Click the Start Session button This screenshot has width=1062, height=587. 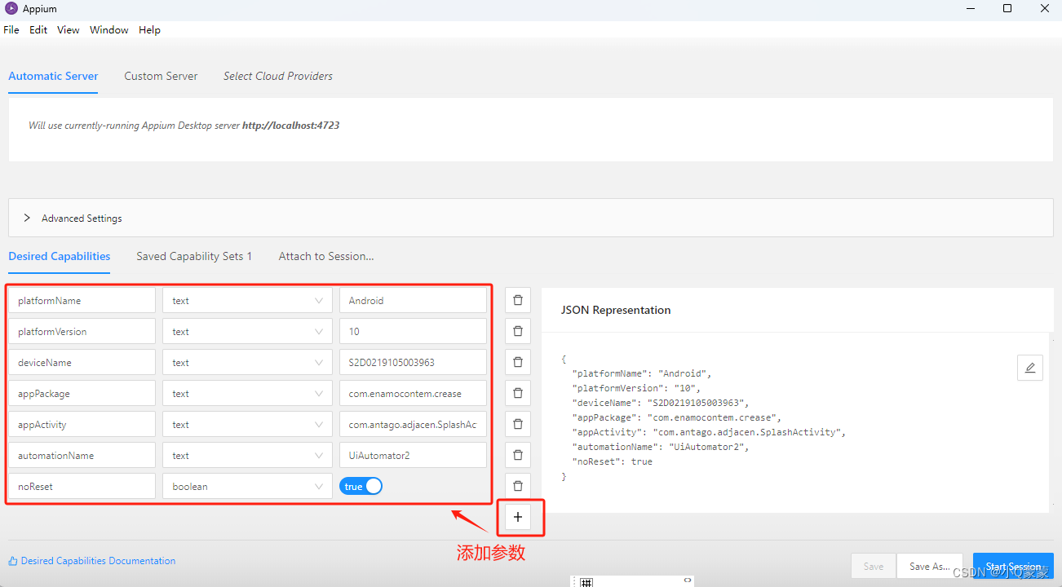pyautogui.click(x=1013, y=566)
